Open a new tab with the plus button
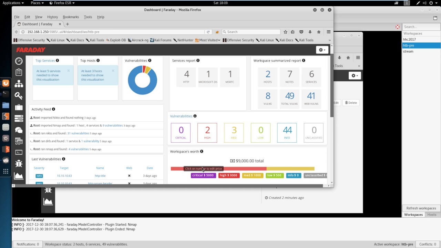Image resolution: width=441 pixels, height=248 pixels. point(68,24)
